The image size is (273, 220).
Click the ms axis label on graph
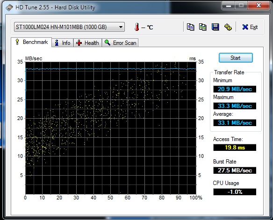pos(193,58)
